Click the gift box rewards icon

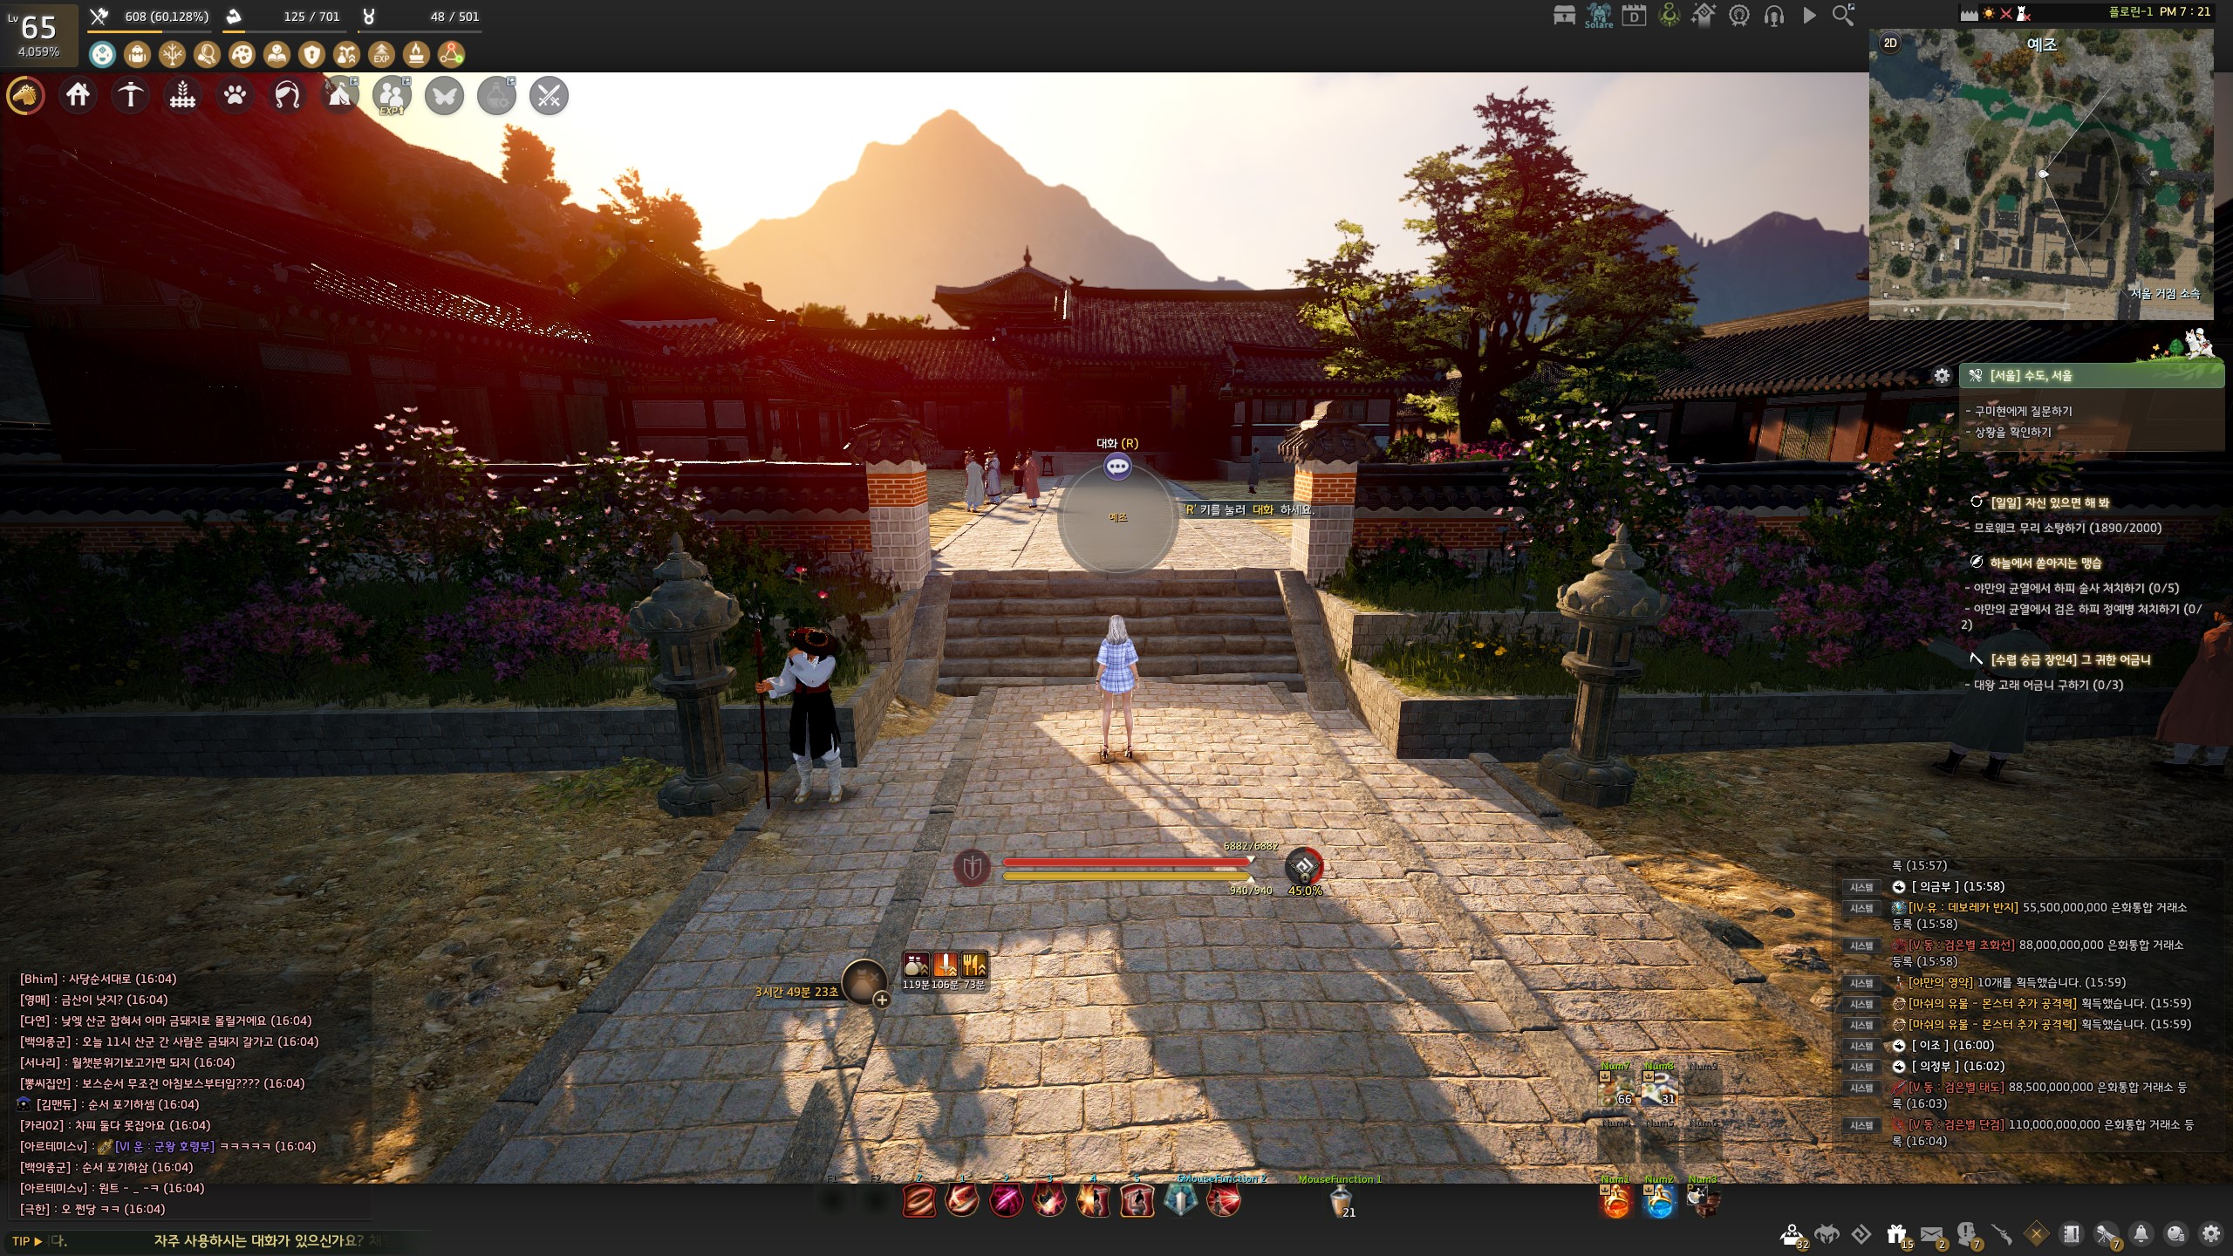coord(1896,1234)
